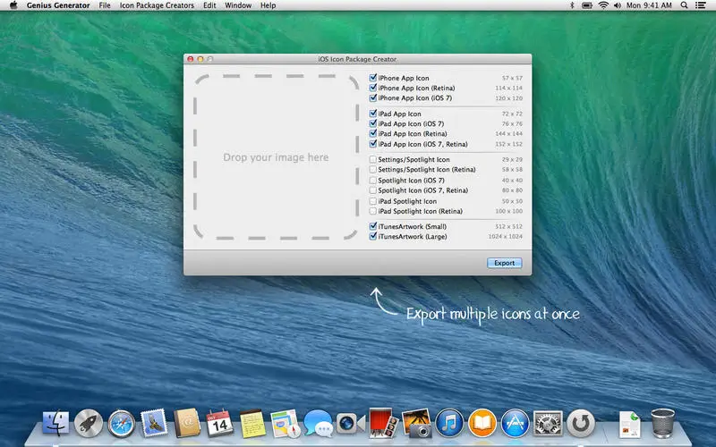Click the 114 x 114 size label
The width and height of the screenshot is (716, 447).
pos(508,88)
